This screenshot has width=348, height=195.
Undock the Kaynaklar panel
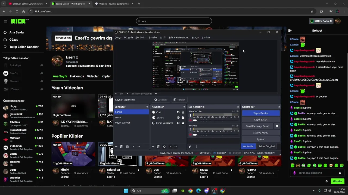click(x=184, y=107)
